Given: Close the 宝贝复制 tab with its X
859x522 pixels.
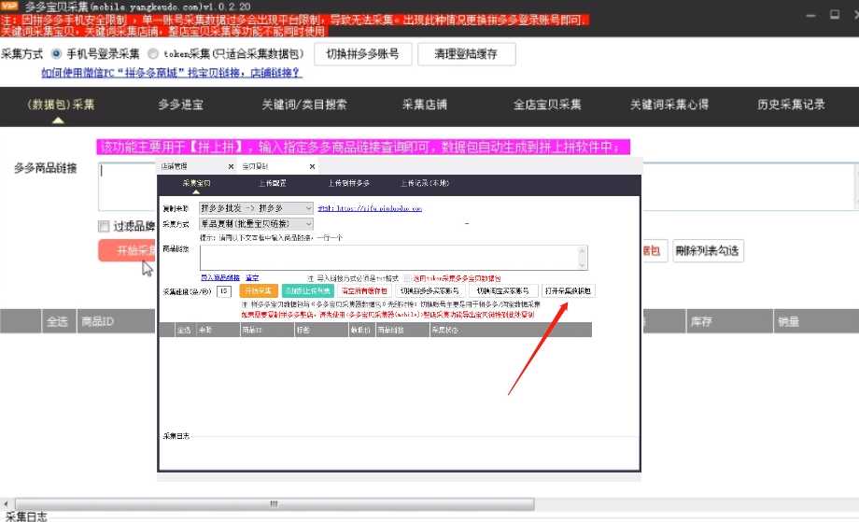Looking at the screenshot, I should 312,166.
